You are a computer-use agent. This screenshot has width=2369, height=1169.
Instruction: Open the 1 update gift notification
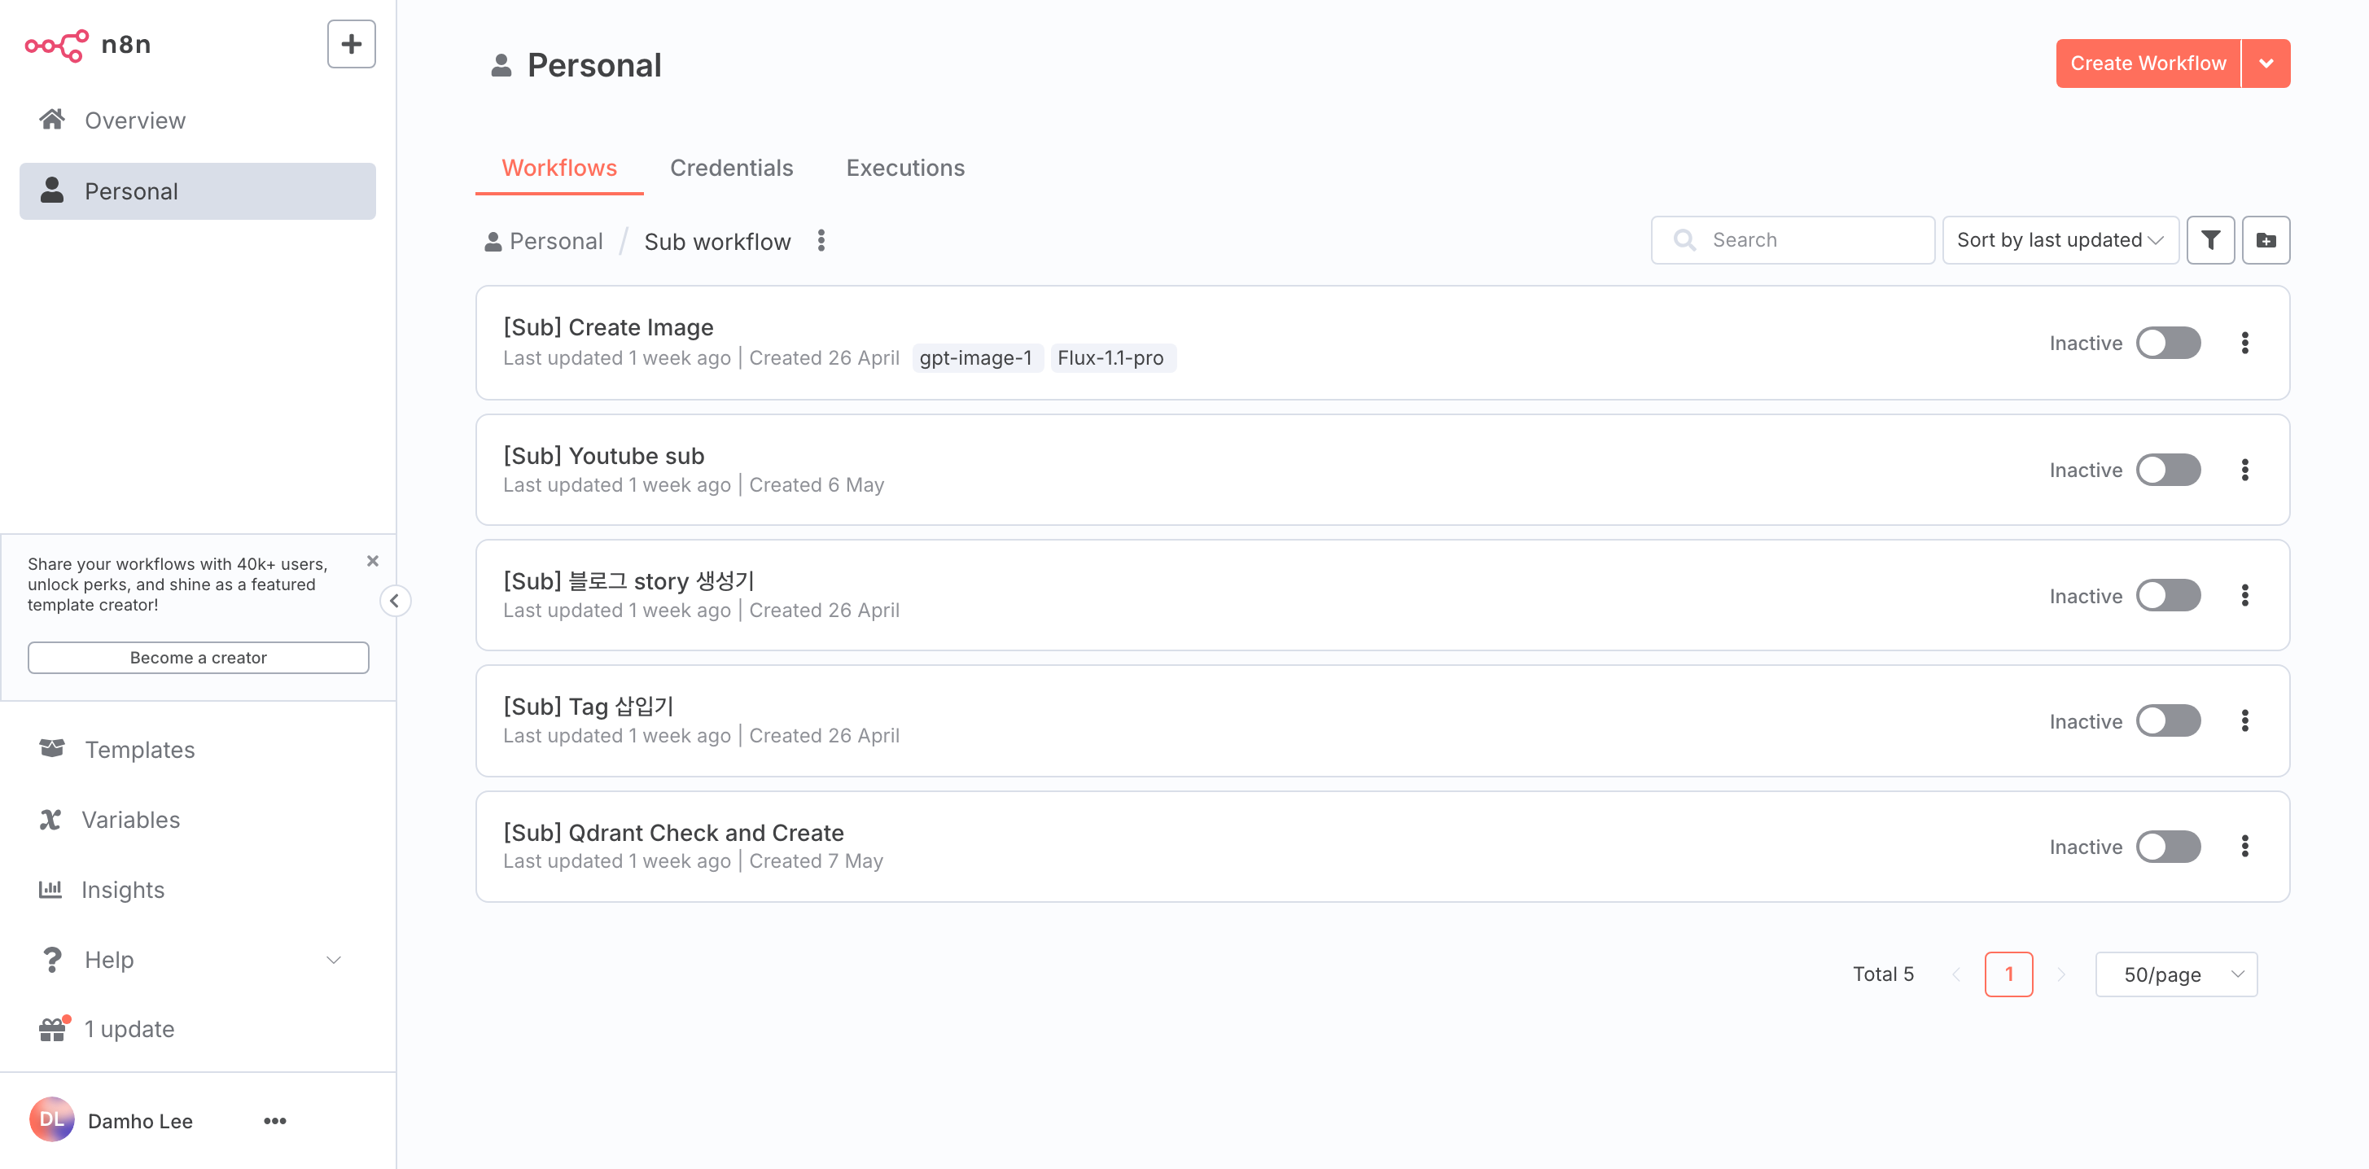pyautogui.click(x=129, y=1028)
